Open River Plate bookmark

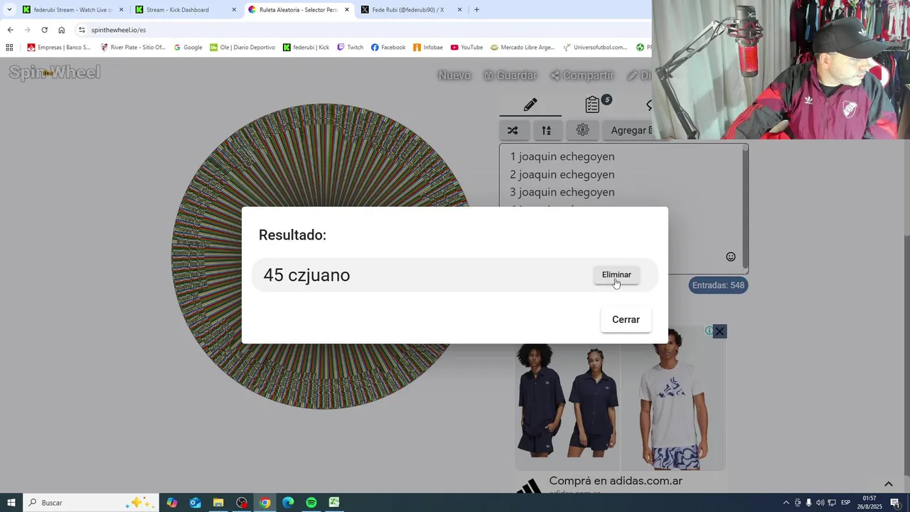click(x=132, y=48)
